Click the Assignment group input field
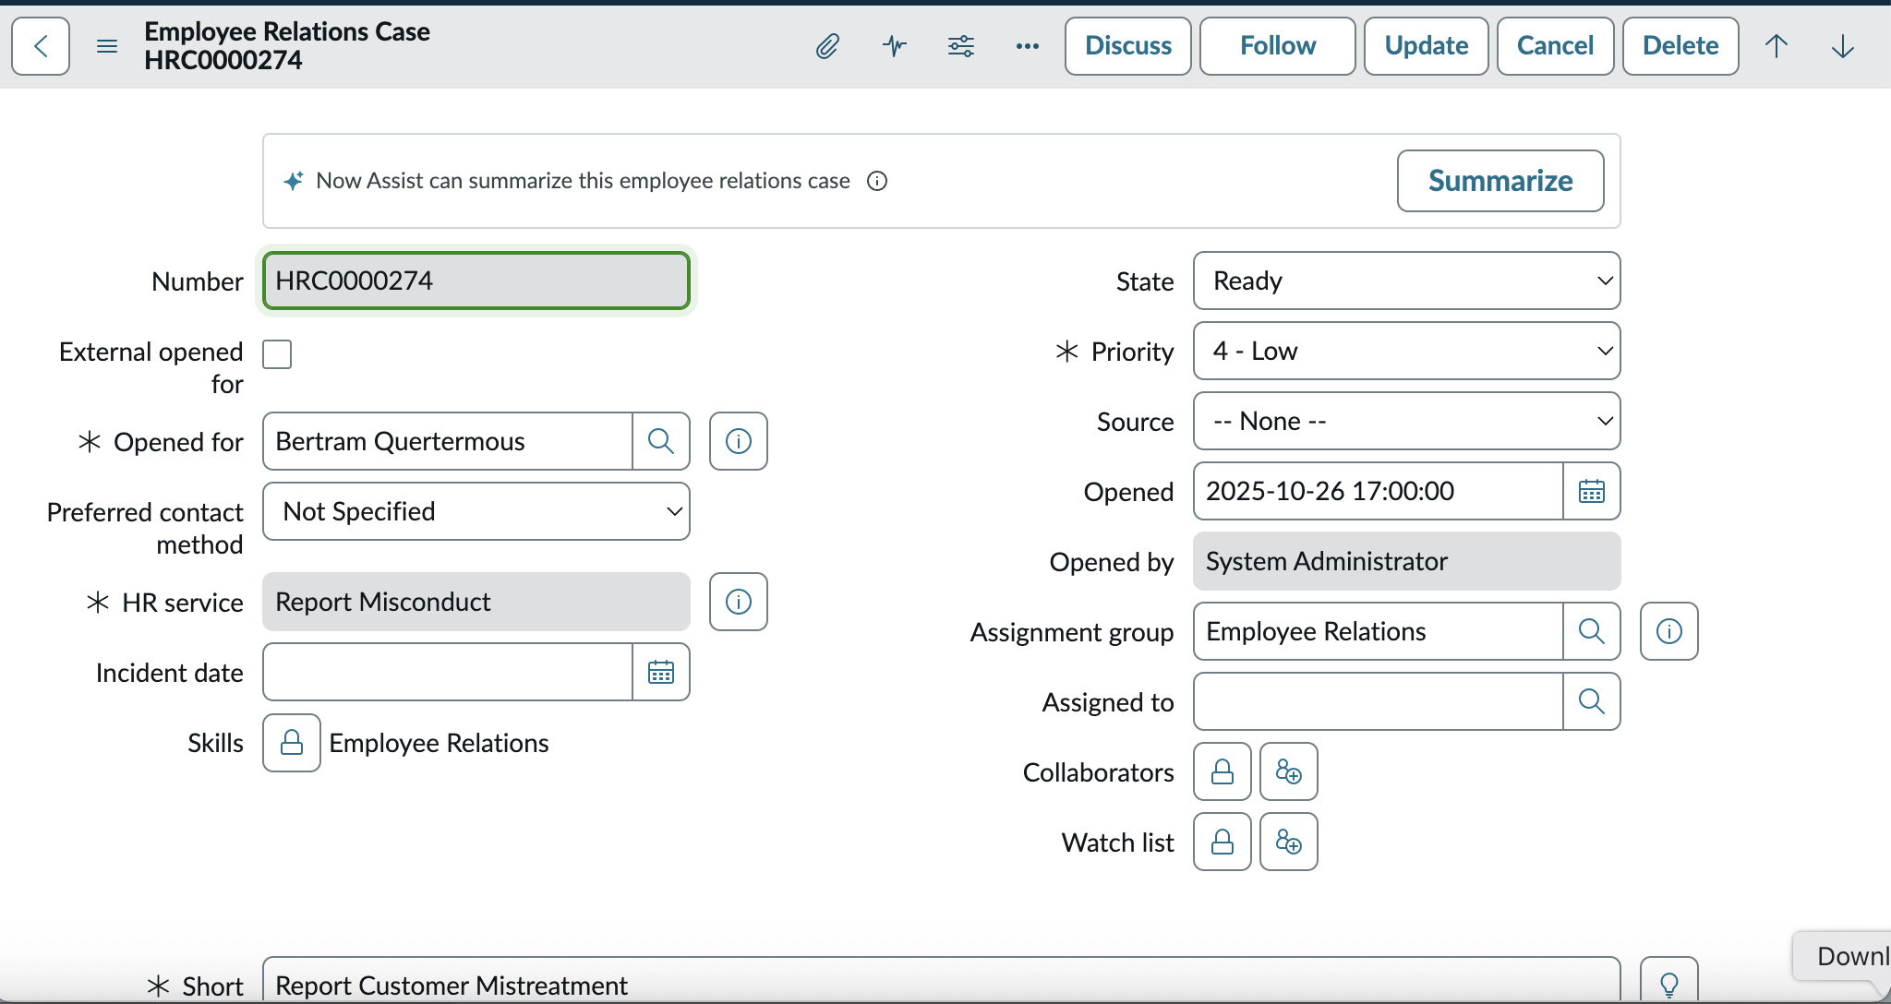1891x1004 pixels. (1379, 631)
